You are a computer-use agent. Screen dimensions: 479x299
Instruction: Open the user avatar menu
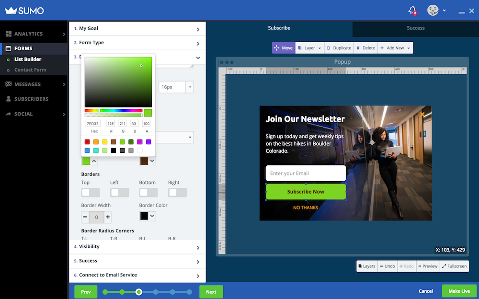click(x=433, y=11)
